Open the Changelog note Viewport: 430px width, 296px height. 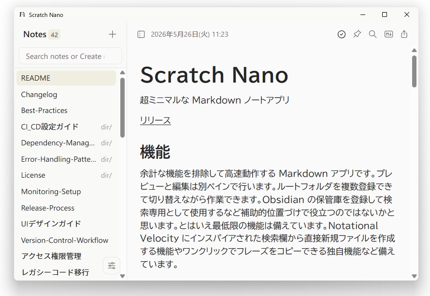click(66, 95)
